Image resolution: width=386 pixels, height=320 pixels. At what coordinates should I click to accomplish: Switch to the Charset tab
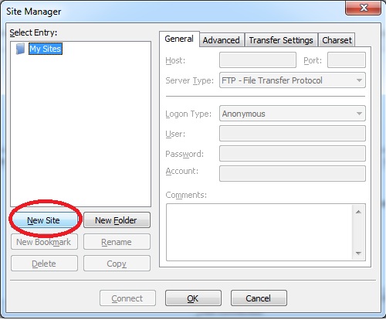coord(337,40)
